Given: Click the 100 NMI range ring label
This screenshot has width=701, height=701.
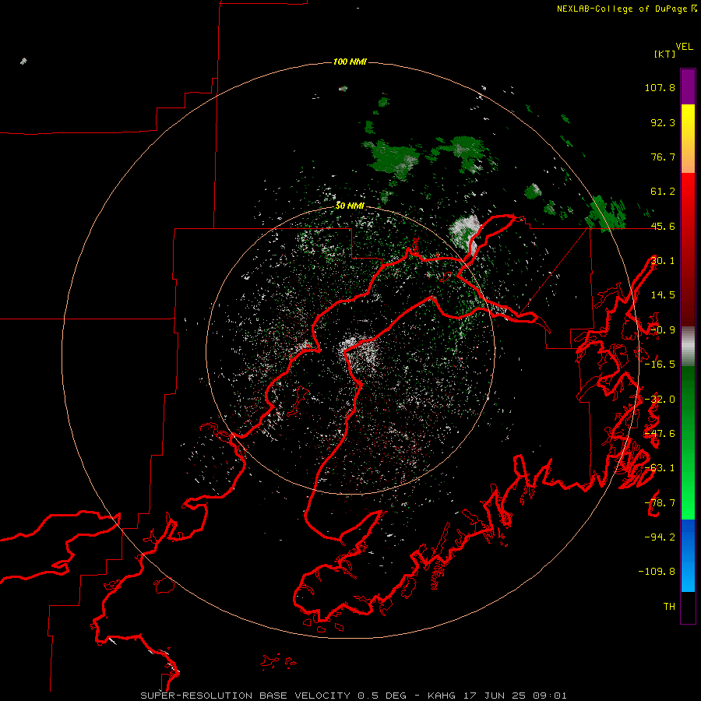Looking at the screenshot, I should tap(350, 62).
